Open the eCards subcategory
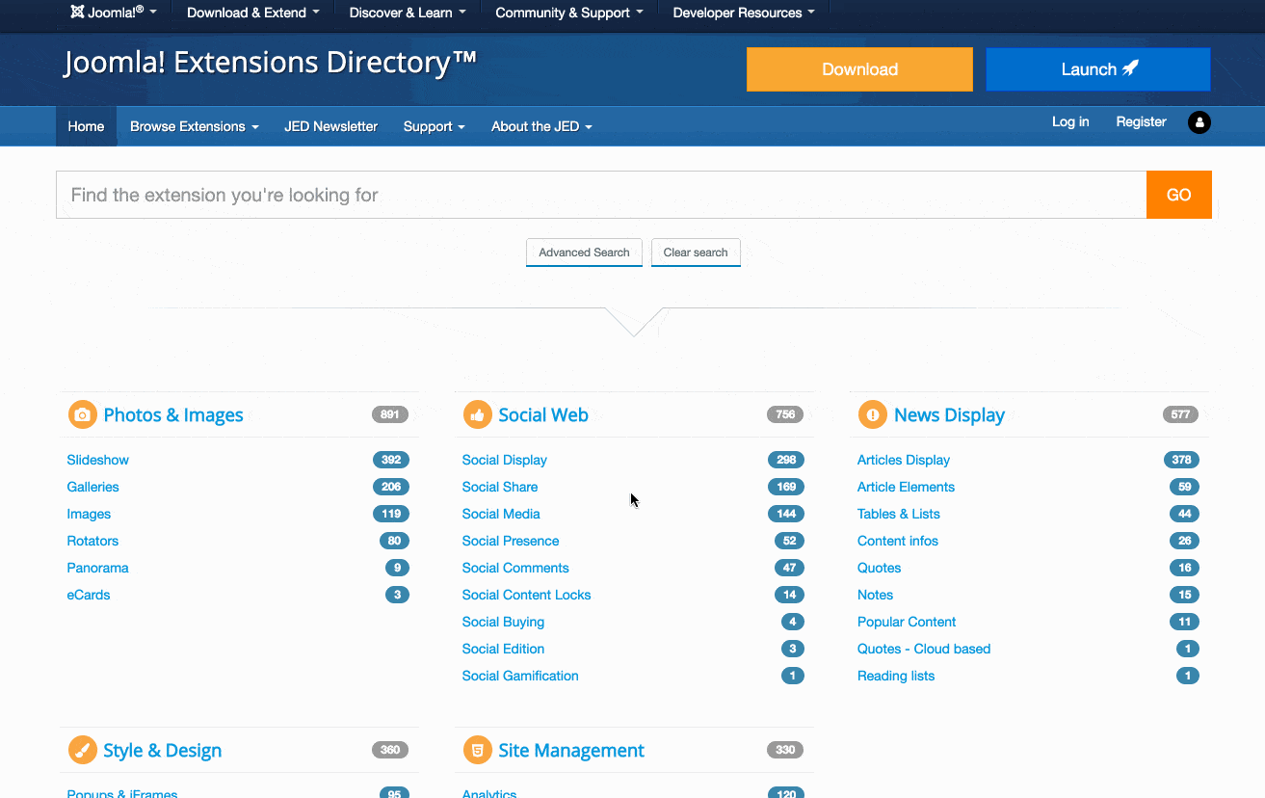Screen dimensions: 1265x798 pyautogui.click(x=89, y=595)
